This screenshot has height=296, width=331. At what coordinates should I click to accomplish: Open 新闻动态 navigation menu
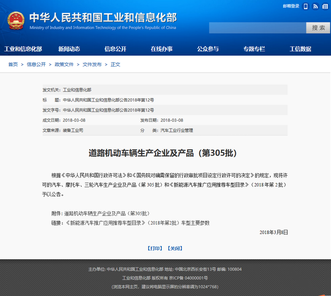[x=69, y=49]
